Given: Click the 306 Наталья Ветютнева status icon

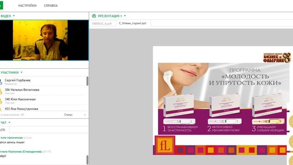Looking at the screenshot, I should (x=1, y=91).
